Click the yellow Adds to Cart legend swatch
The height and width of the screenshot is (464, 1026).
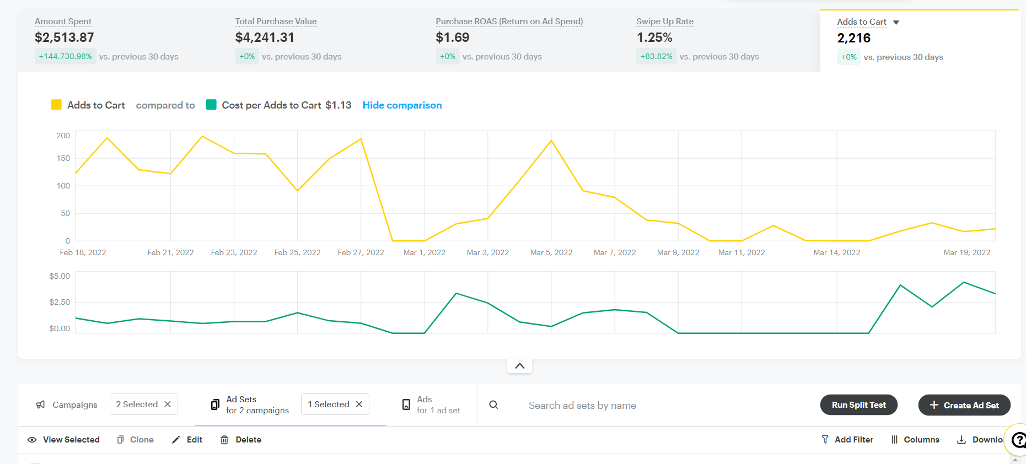click(56, 105)
